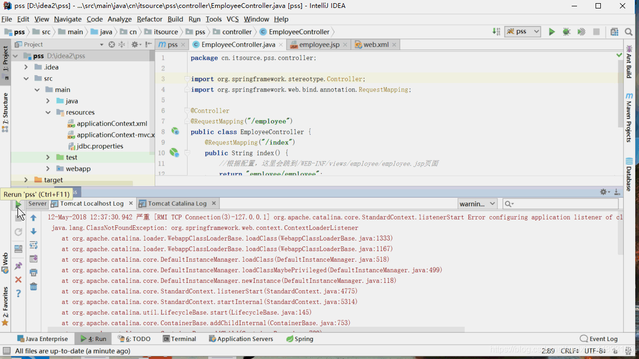Toggle soft wraps in console output
This screenshot has height=359, width=639.
tap(33, 245)
